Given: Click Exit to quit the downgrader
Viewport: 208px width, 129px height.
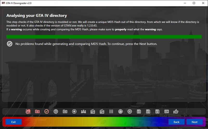Looking at the screenshot, I should click(13, 122).
